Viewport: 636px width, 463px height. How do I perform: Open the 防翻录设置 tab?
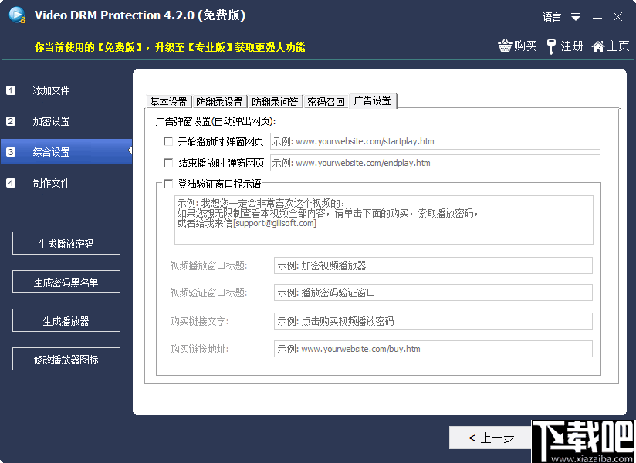(218, 100)
